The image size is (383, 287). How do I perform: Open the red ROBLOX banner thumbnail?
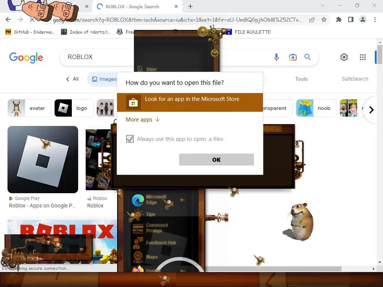[62, 242]
